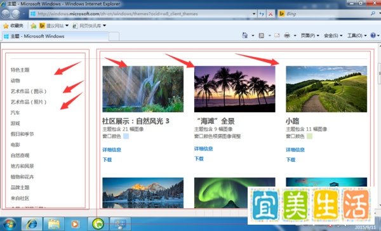This screenshot has width=381, height=231.
Task: Click the 地方和风景 category link
Action: coord(22,166)
